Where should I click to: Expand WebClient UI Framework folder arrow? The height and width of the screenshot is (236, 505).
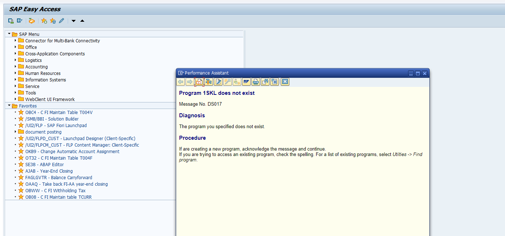tap(16, 99)
